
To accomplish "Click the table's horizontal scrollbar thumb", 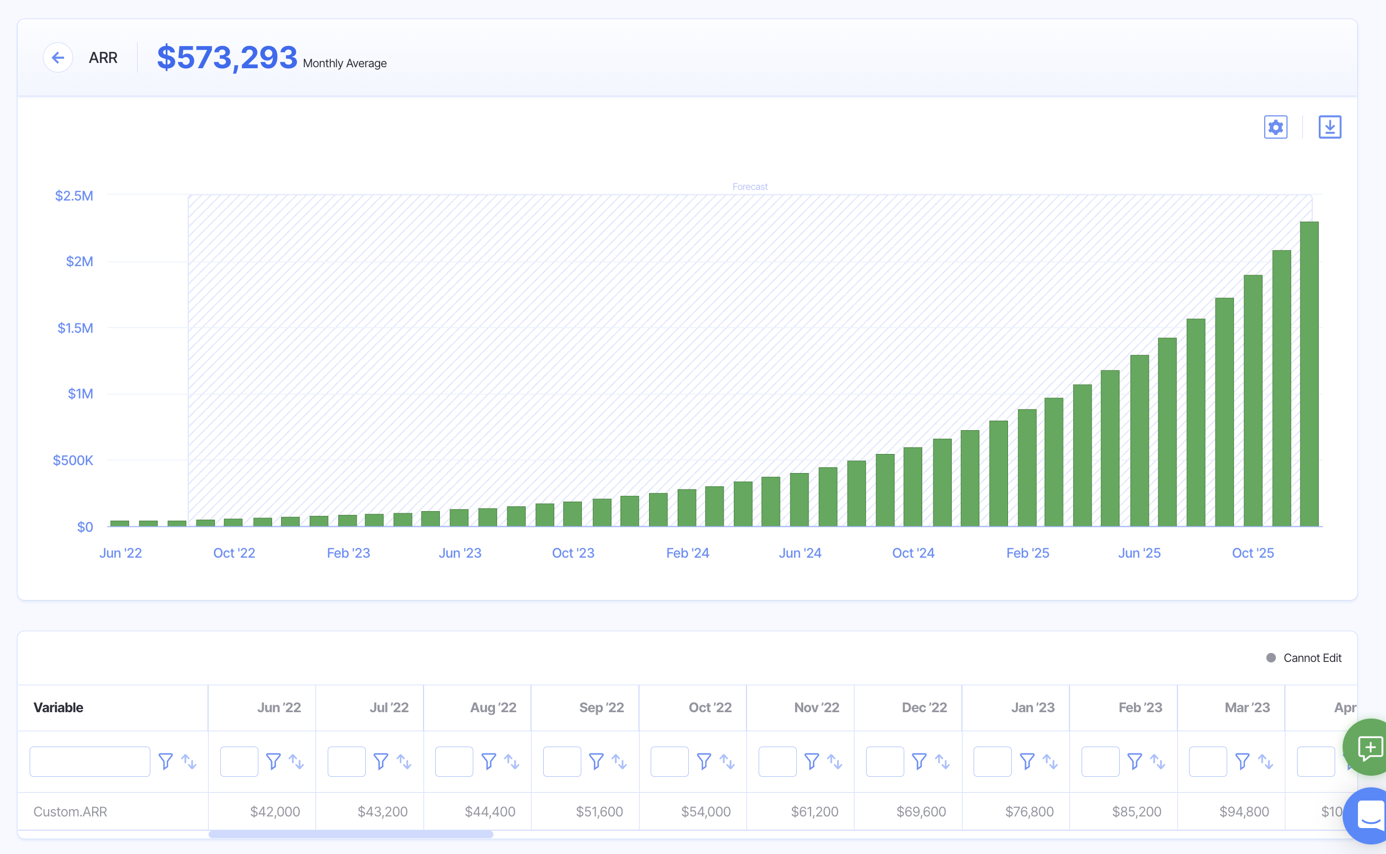I will coord(350,834).
